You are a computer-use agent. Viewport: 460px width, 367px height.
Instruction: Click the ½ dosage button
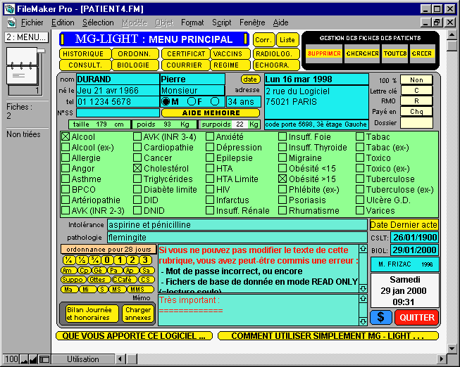coord(82,260)
